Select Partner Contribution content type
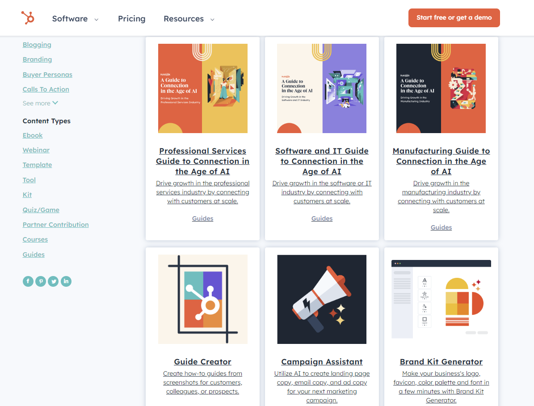The height and width of the screenshot is (406, 534). tap(55, 225)
